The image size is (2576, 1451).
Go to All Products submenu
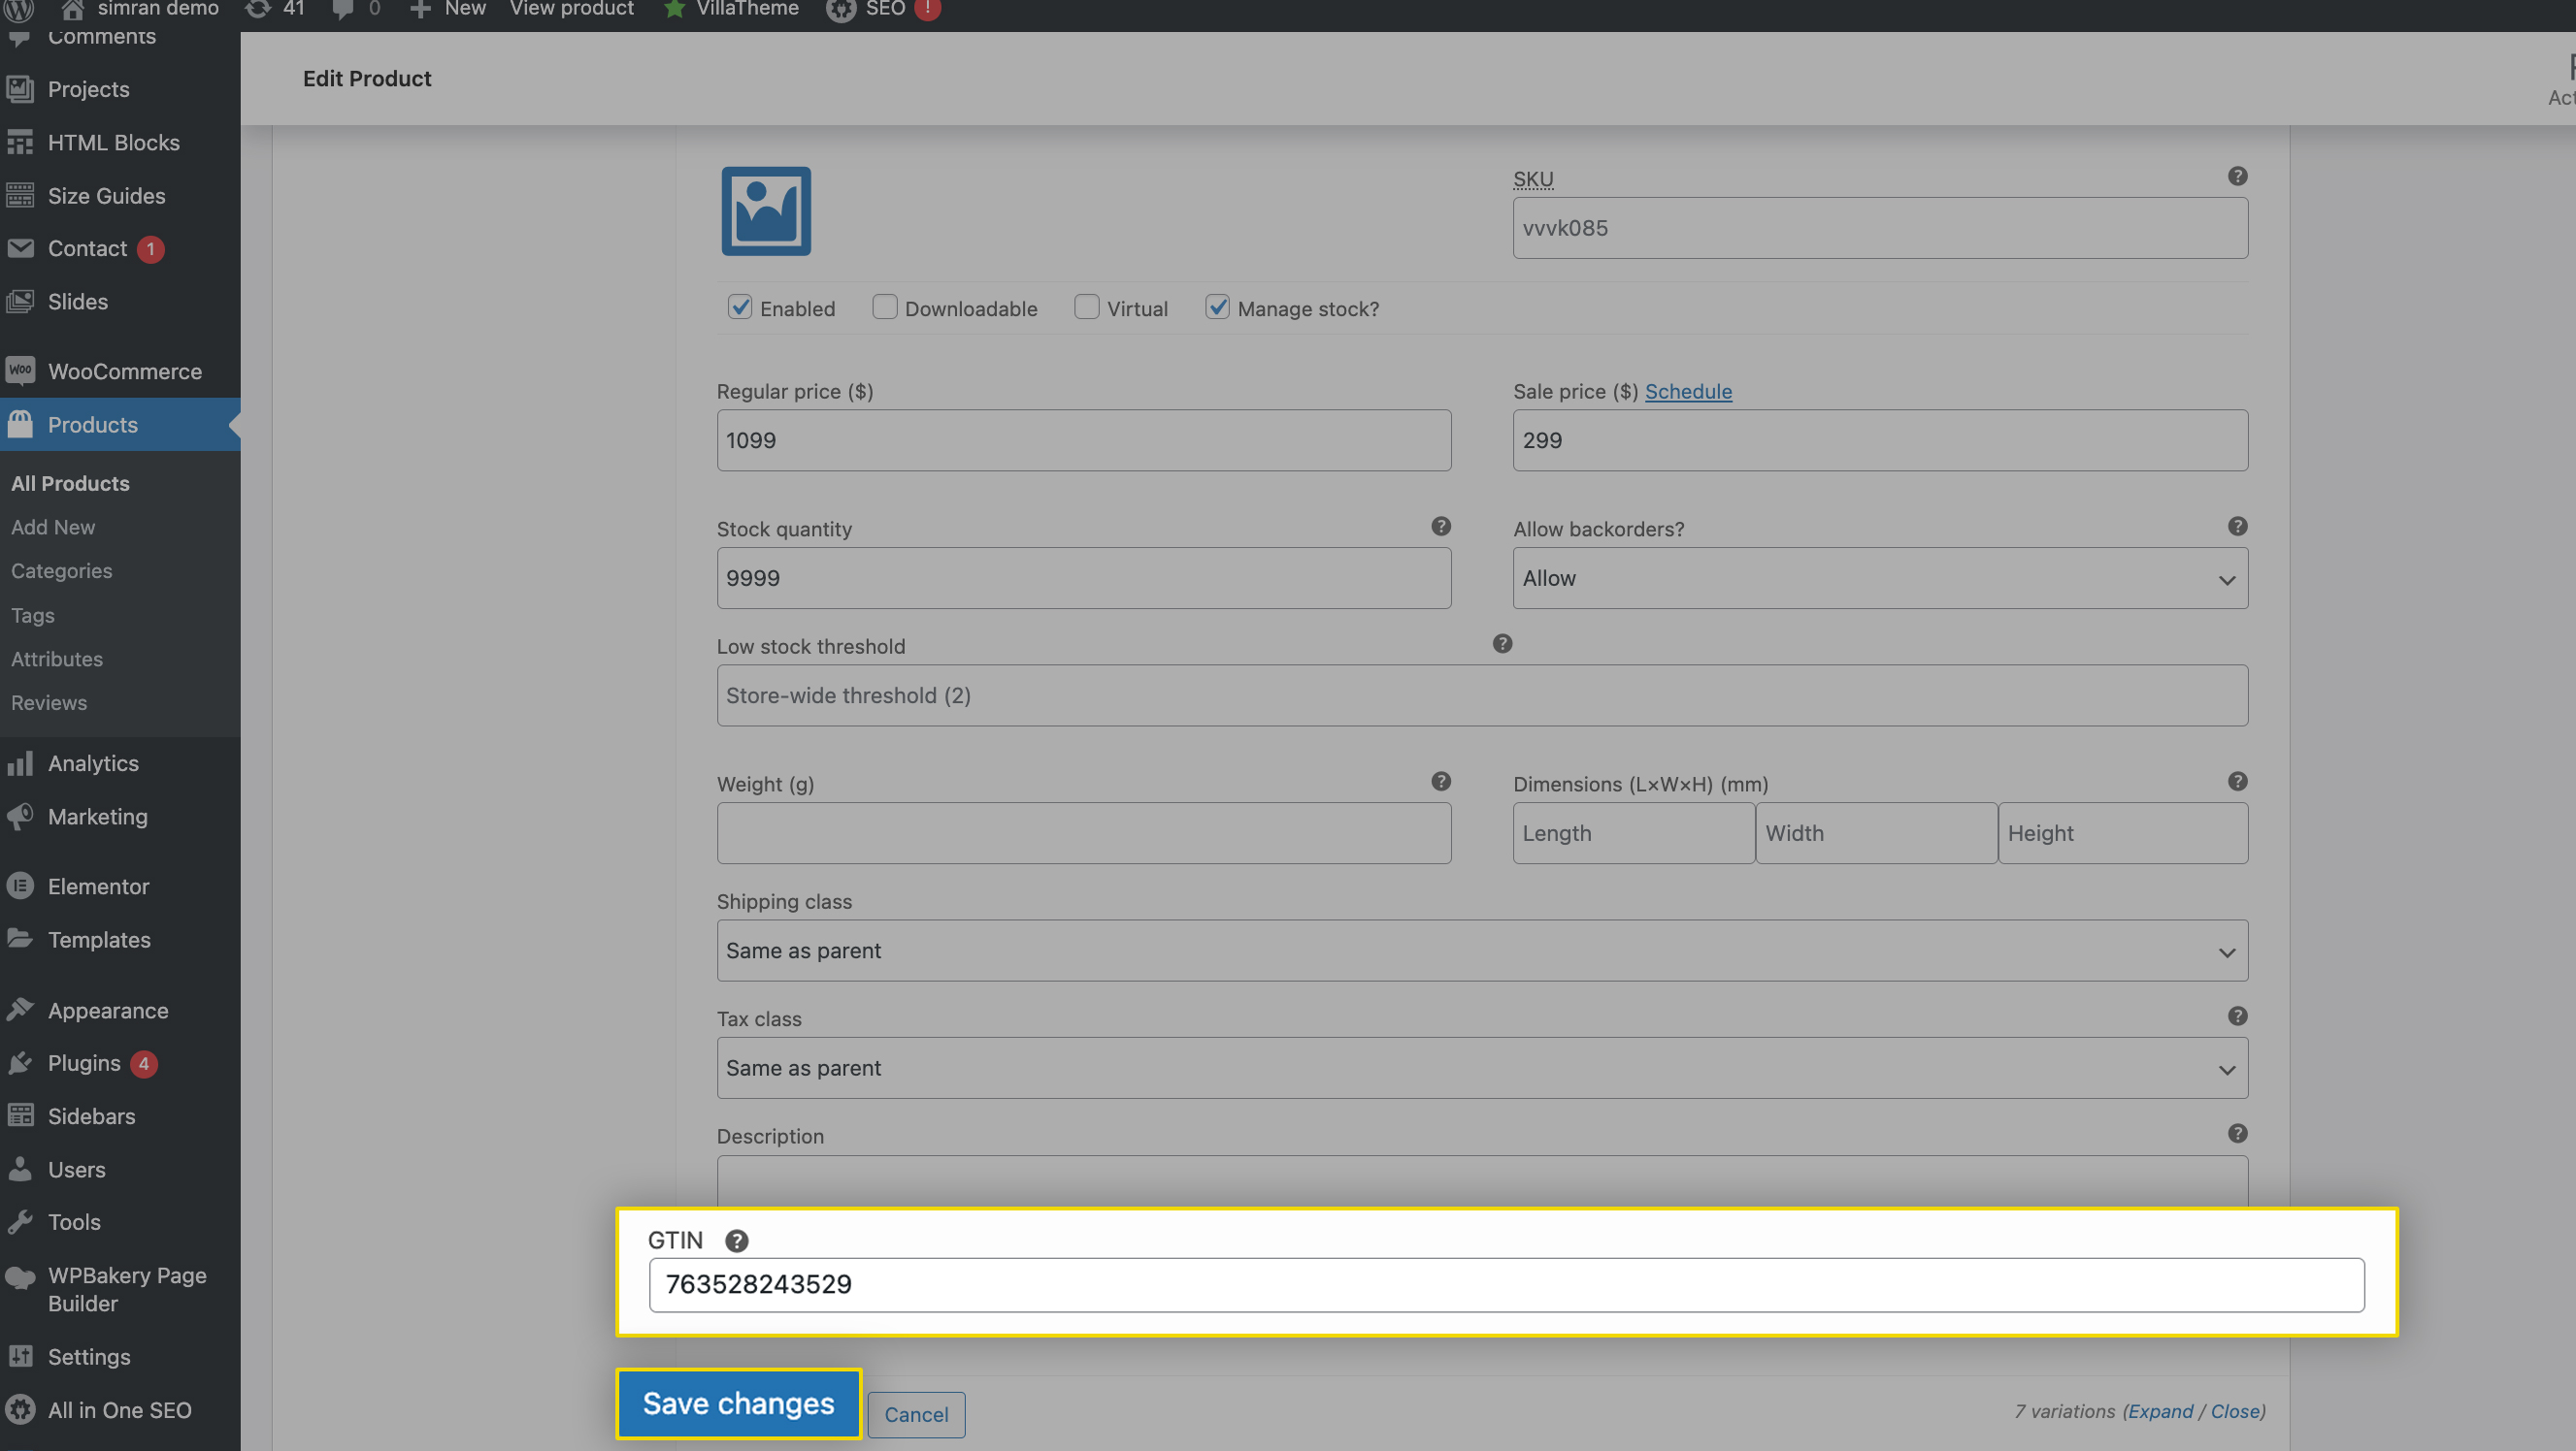point(70,484)
